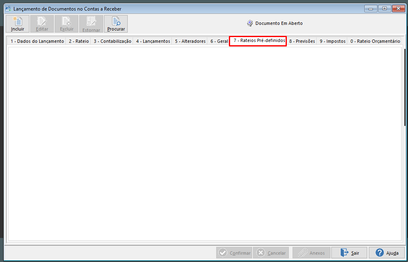Switch to the 1 - Dados do Lançamento tab

point(37,41)
